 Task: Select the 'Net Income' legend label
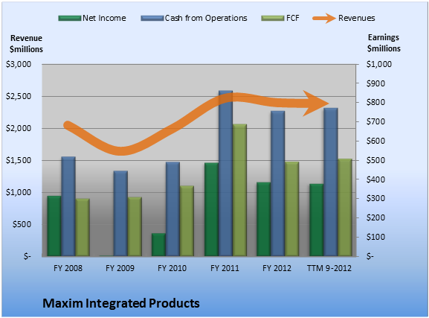click(x=104, y=18)
